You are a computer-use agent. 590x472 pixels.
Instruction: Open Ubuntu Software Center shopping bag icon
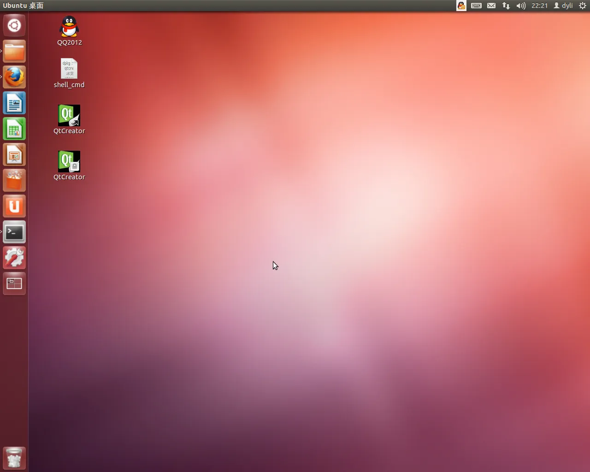14,181
